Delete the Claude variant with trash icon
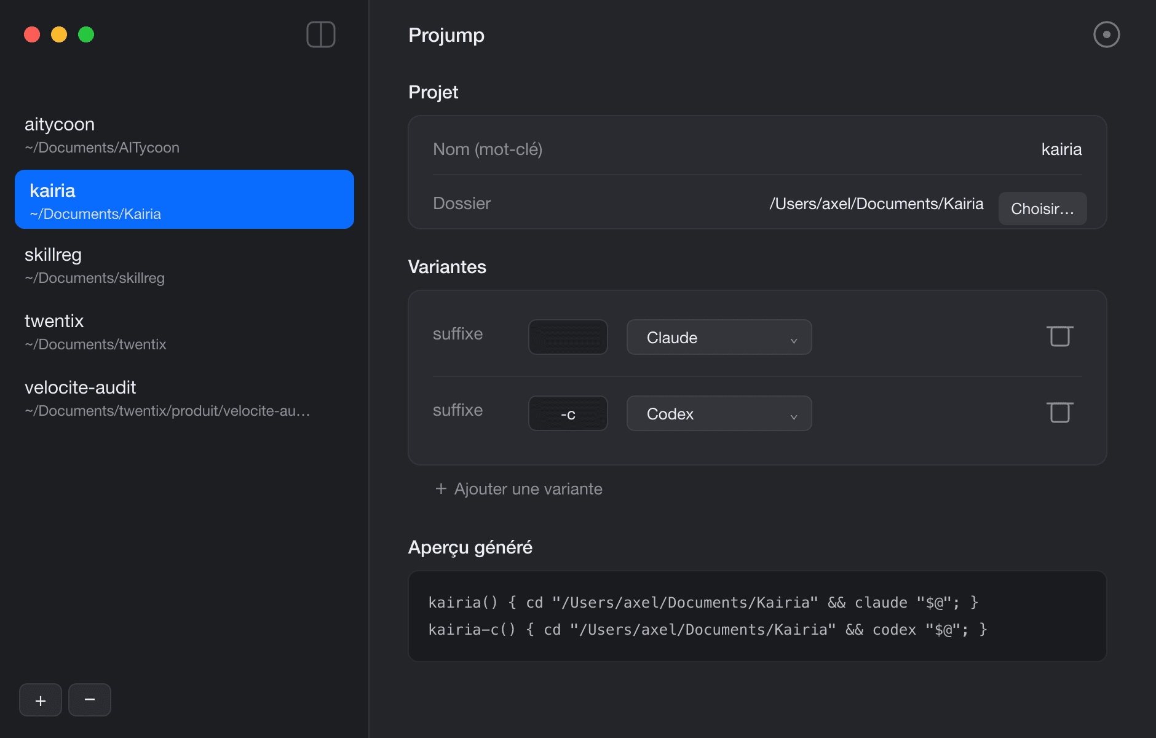The image size is (1156, 738). (1059, 336)
